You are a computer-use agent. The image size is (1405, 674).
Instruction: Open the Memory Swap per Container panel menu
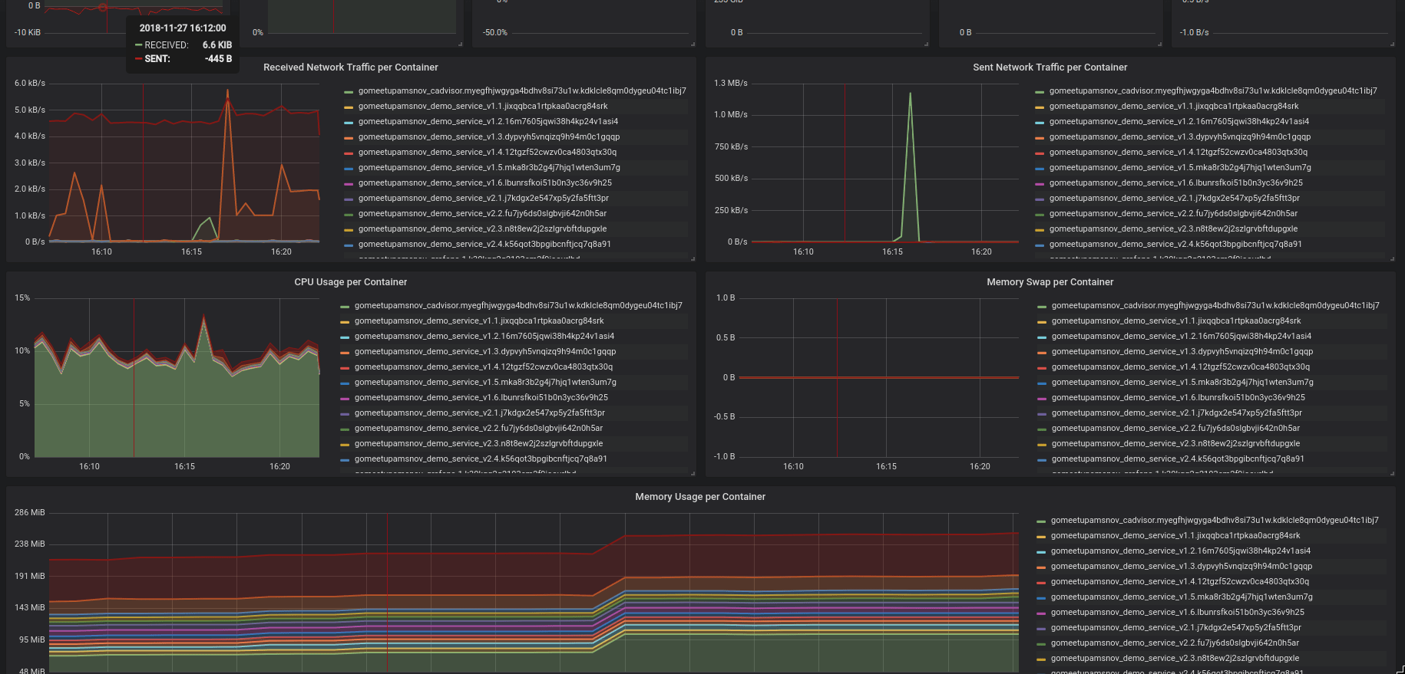1050,282
